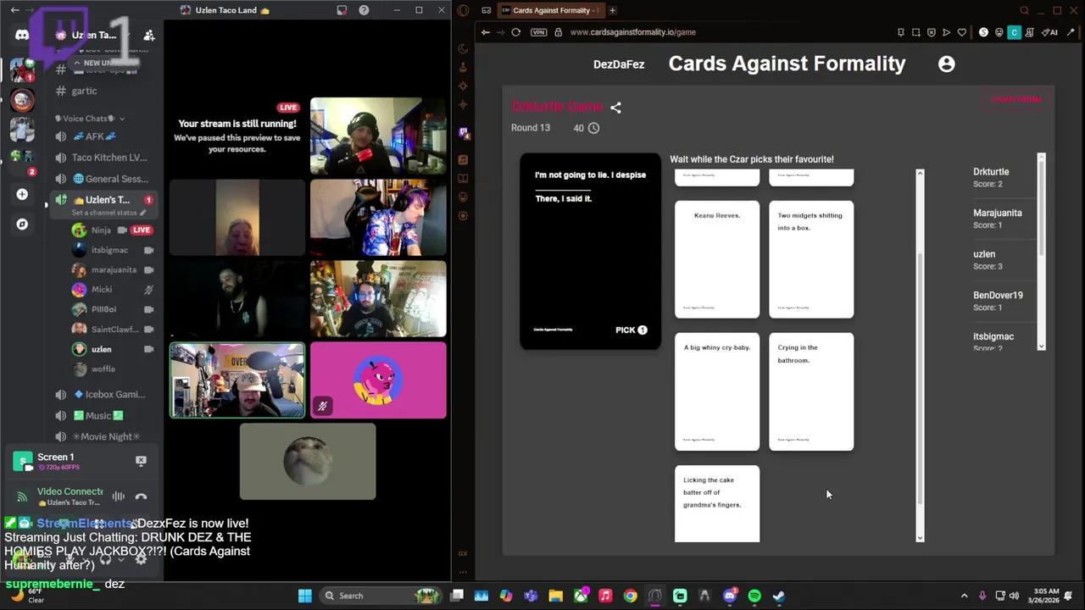The width and height of the screenshot is (1085, 610).
Task: Click Add a Server plus button in Discord
Action: pos(22,194)
